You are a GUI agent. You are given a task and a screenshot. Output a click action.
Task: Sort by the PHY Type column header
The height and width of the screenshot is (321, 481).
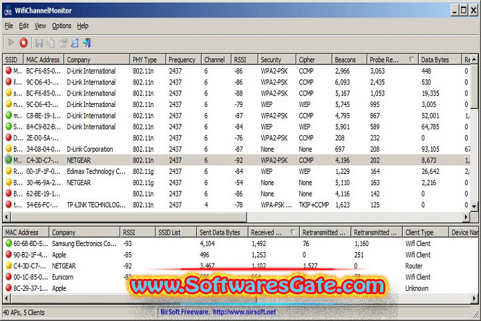click(x=148, y=60)
